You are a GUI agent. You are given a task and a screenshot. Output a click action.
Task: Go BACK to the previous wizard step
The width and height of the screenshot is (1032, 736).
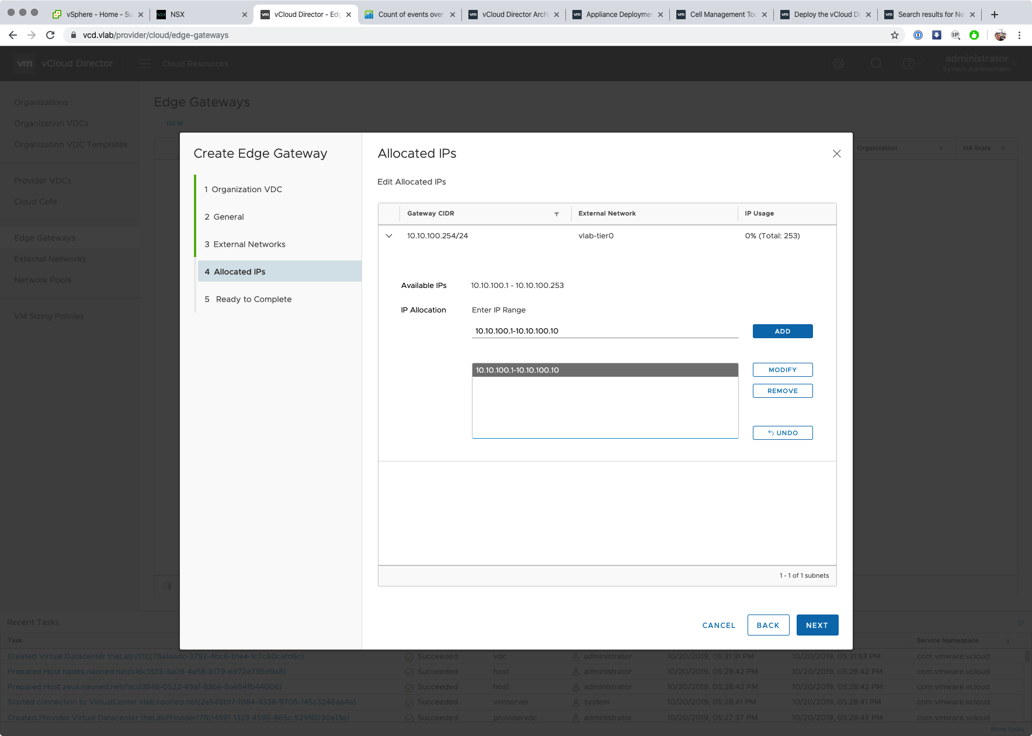pos(768,625)
